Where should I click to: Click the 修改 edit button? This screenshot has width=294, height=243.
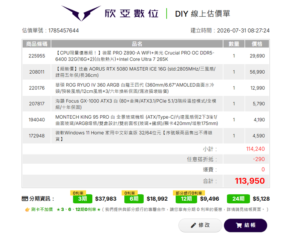(x=200, y=225)
